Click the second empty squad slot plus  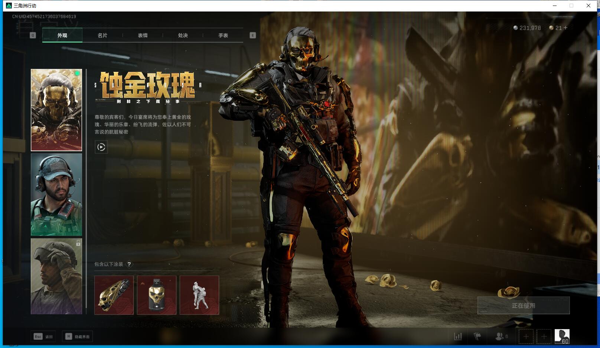[x=544, y=337]
